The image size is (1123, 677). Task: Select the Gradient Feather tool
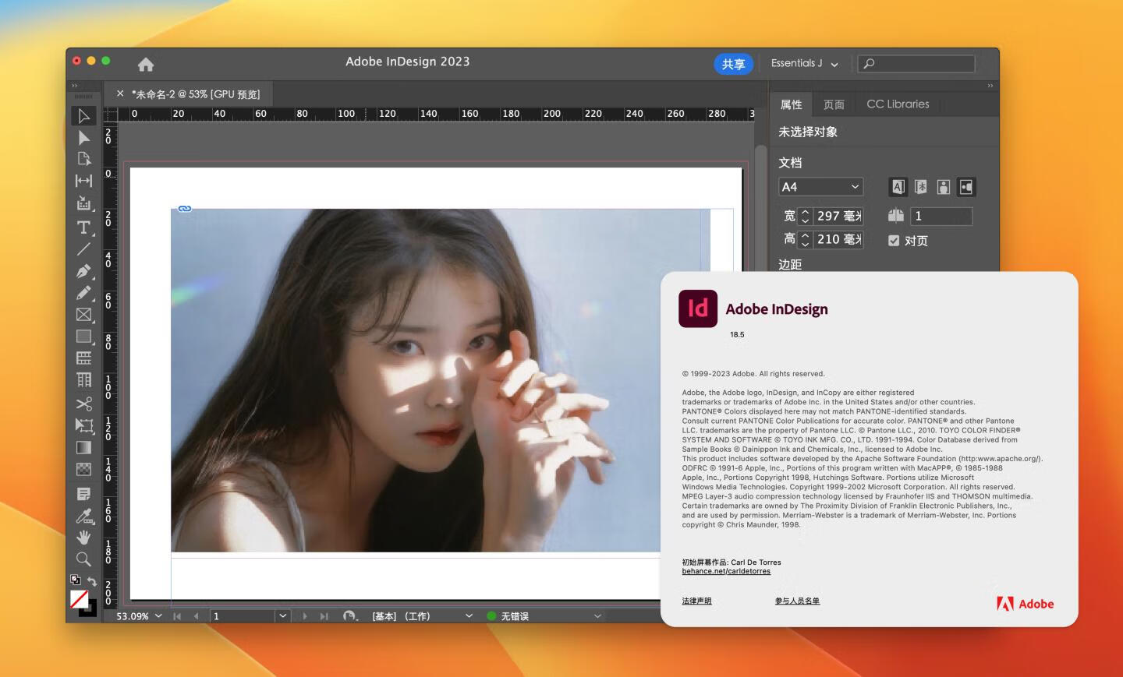tap(83, 470)
